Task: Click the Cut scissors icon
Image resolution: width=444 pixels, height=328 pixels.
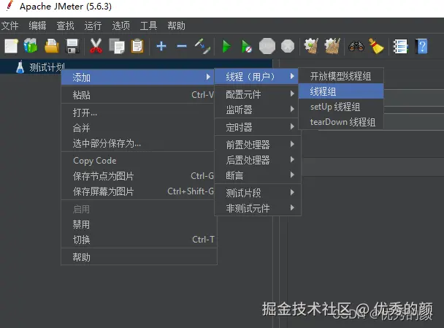Action: tap(96, 46)
